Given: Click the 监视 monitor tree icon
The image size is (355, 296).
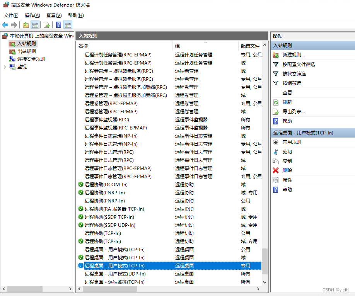Looking at the screenshot, I should [12, 67].
